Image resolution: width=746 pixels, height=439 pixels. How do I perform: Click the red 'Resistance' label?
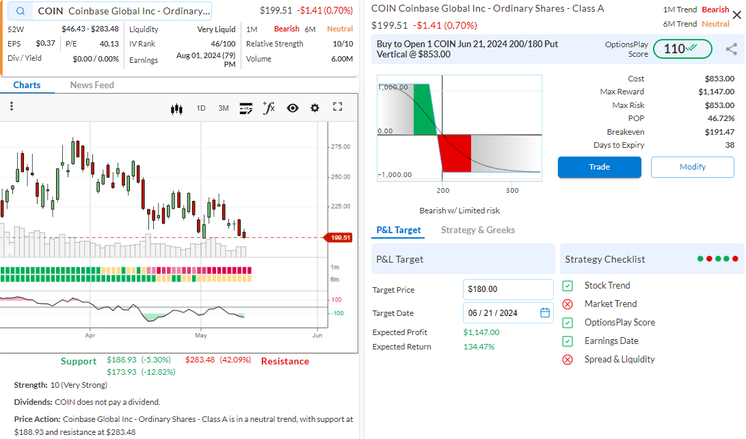click(x=285, y=362)
